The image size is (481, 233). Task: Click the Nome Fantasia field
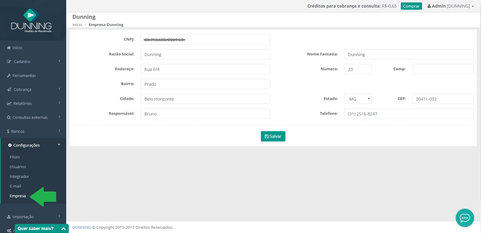(x=409, y=54)
